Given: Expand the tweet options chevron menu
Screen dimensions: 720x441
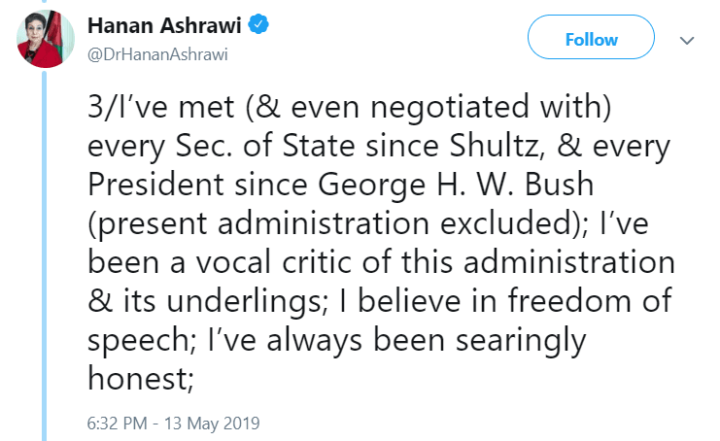Looking at the screenshot, I should (687, 41).
